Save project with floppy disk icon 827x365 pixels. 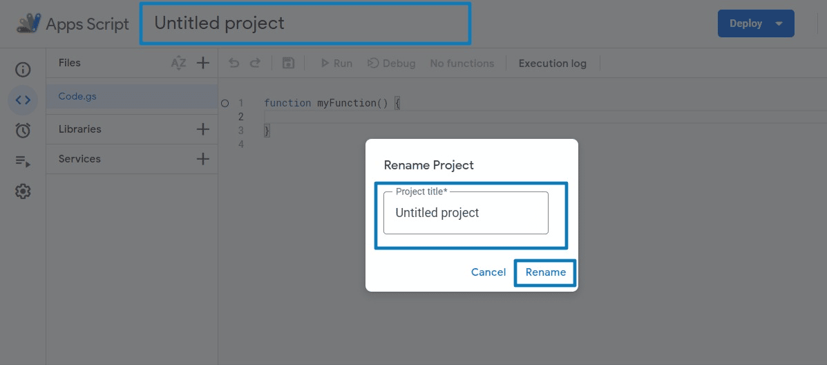[x=289, y=64]
